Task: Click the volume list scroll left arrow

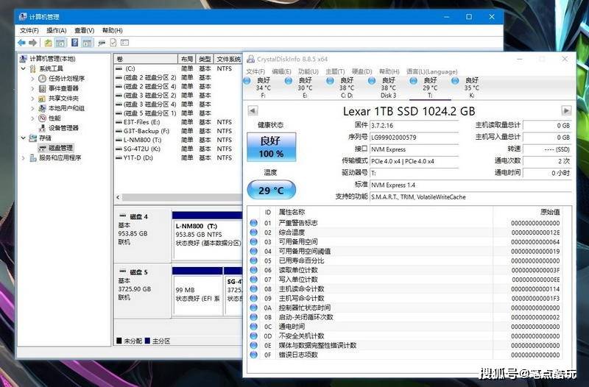Action: (x=118, y=197)
